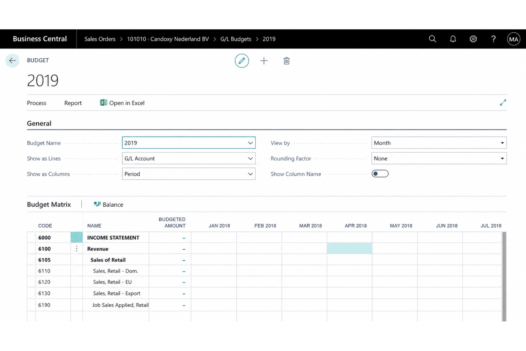Click the FEB 2018 column header

click(265, 225)
